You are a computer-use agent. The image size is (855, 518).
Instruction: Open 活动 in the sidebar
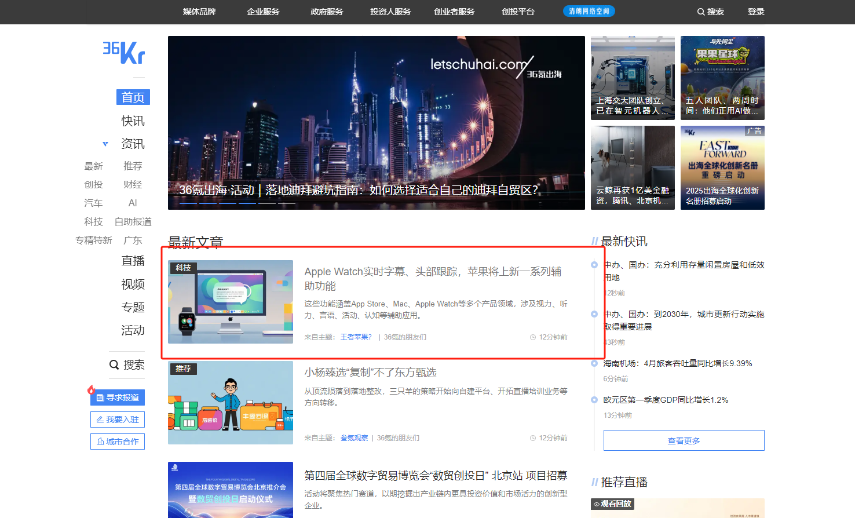pos(133,330)
